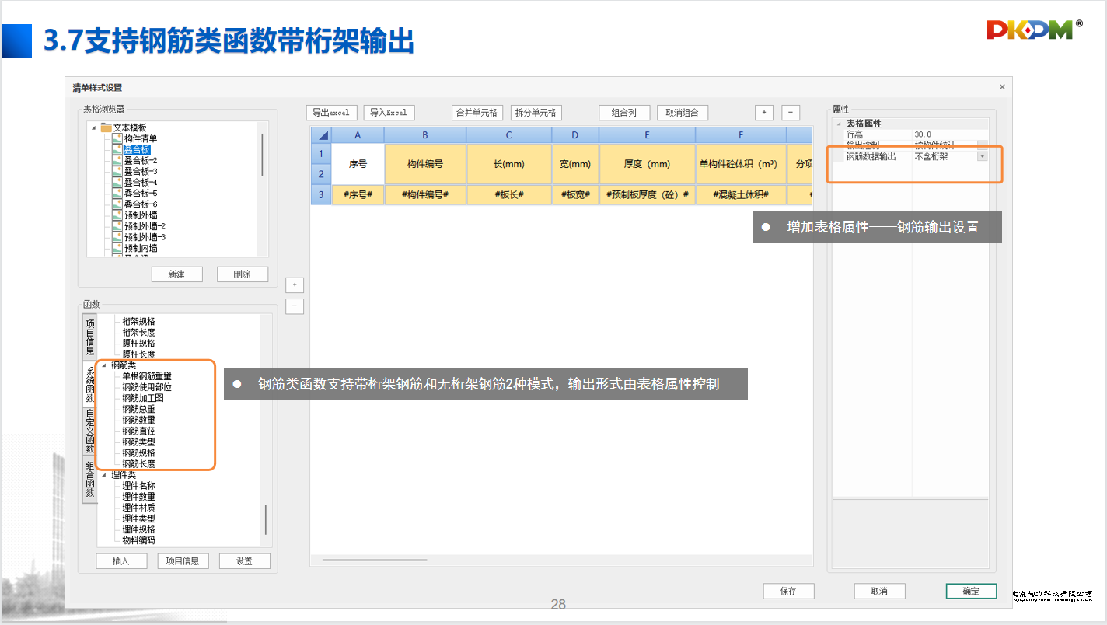The image size is (1107, 625).
Task: Click the select-all corner of the table grid
Action: point(321,135)
